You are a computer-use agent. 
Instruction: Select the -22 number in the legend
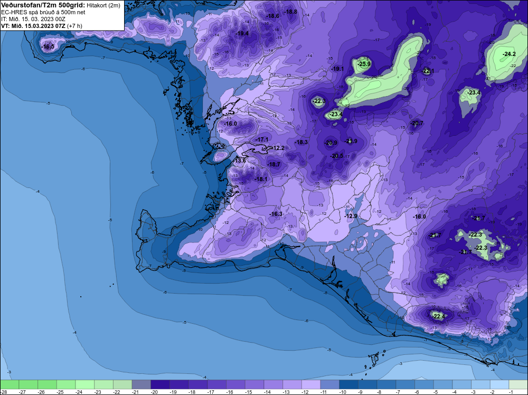pyautogui.click(x=117, y=392)
